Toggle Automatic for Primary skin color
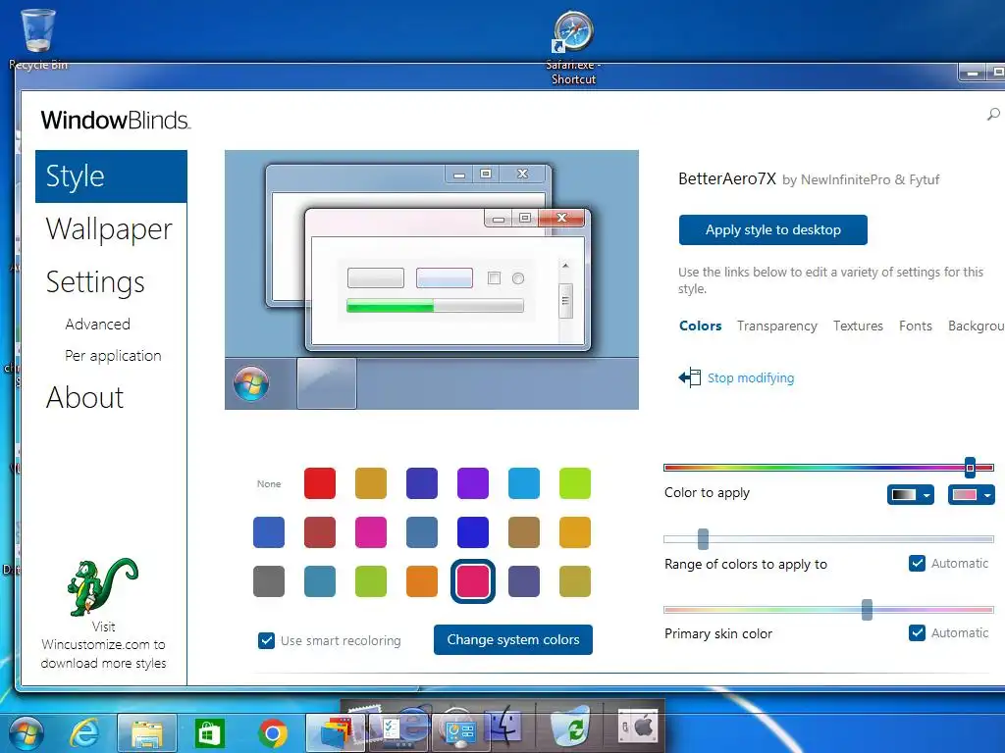 (x=918, y=632)
